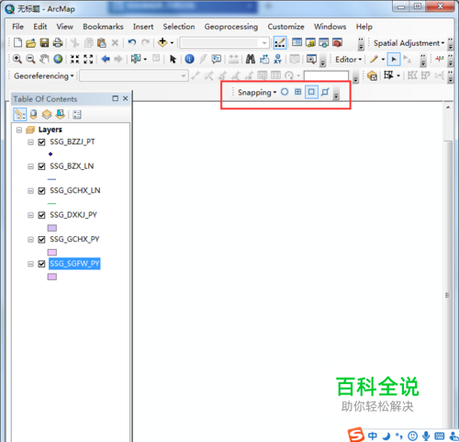List layers by visibility
The height and width of the screenshot is (442, 459).
pyautogui.click(x=47, y=115)
